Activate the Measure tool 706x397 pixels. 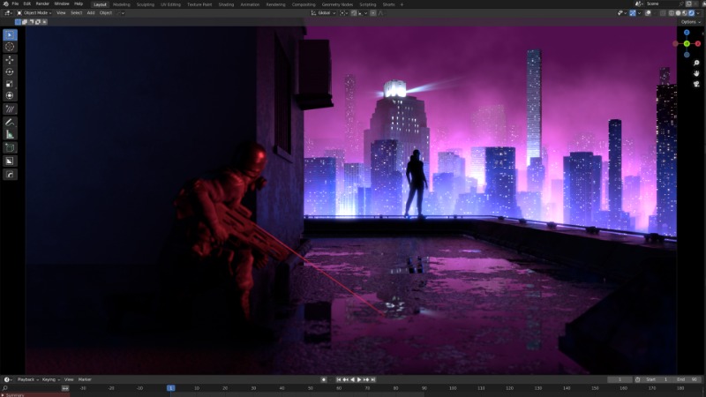pos(10,134)
